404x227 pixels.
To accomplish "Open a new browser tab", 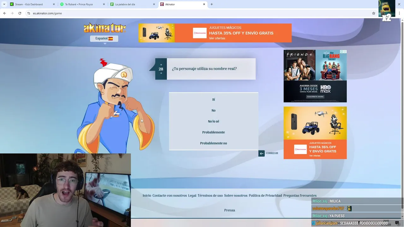I will point(211,4).
